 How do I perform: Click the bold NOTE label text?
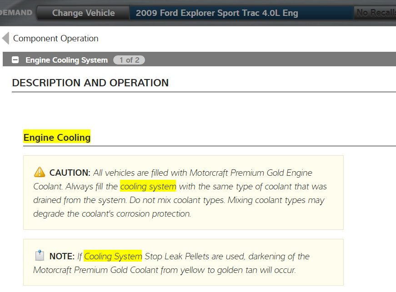(x=62, y=257)
